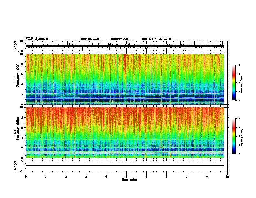Image resolution: width=256 pixels, height=198 pixels.
Task: Click the "Time (min)" axis label
Action: (129, 180)
